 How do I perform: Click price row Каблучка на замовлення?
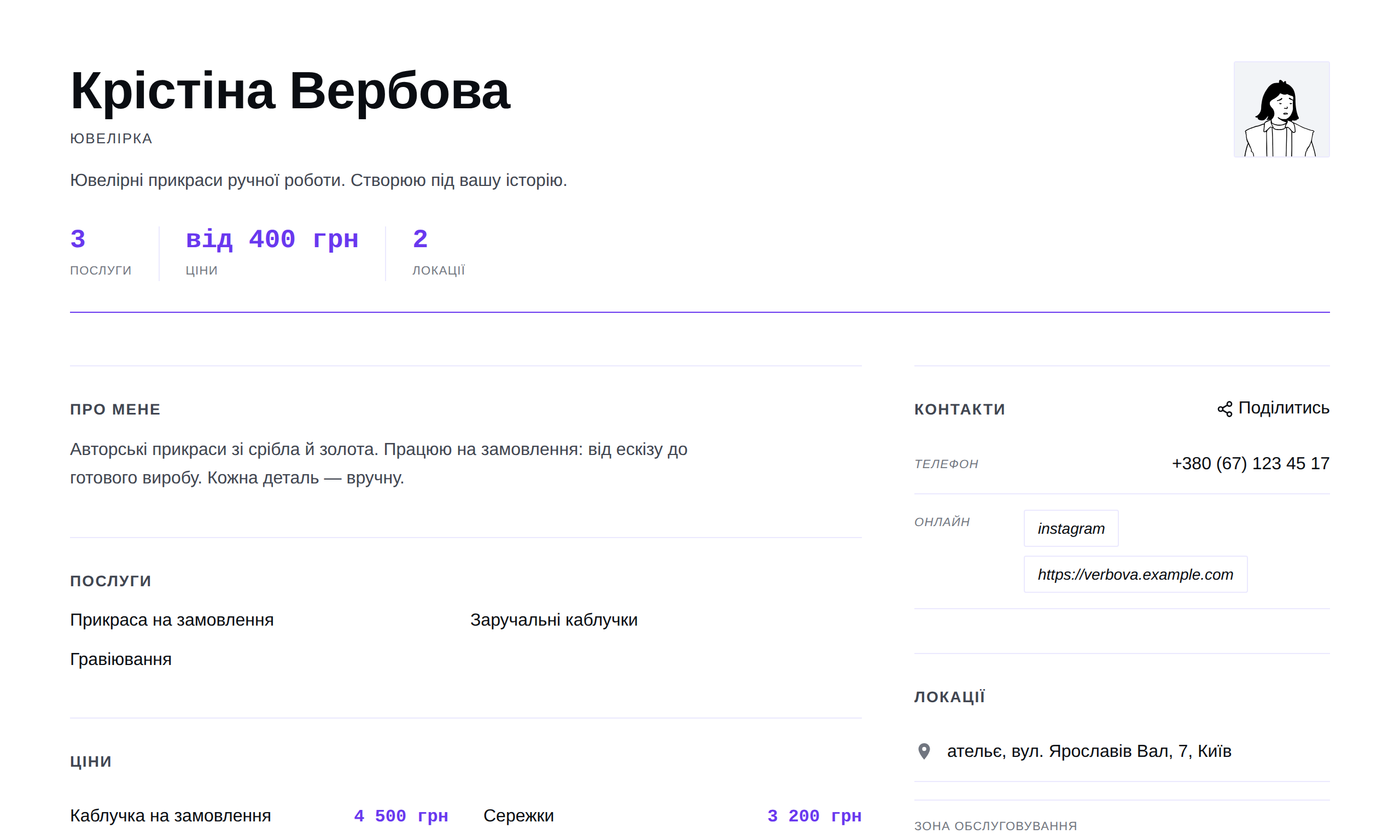[x=259, y=815]
